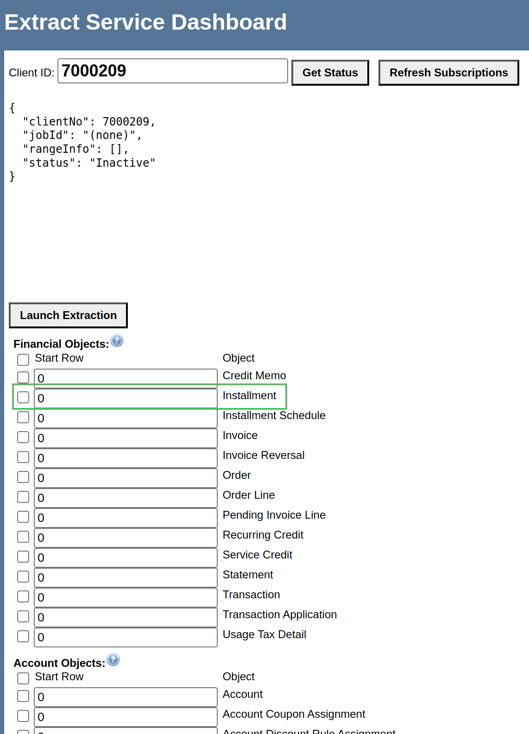
Task: Check the Recurring Credit checkbox
Action: click(x=23, y=537)
